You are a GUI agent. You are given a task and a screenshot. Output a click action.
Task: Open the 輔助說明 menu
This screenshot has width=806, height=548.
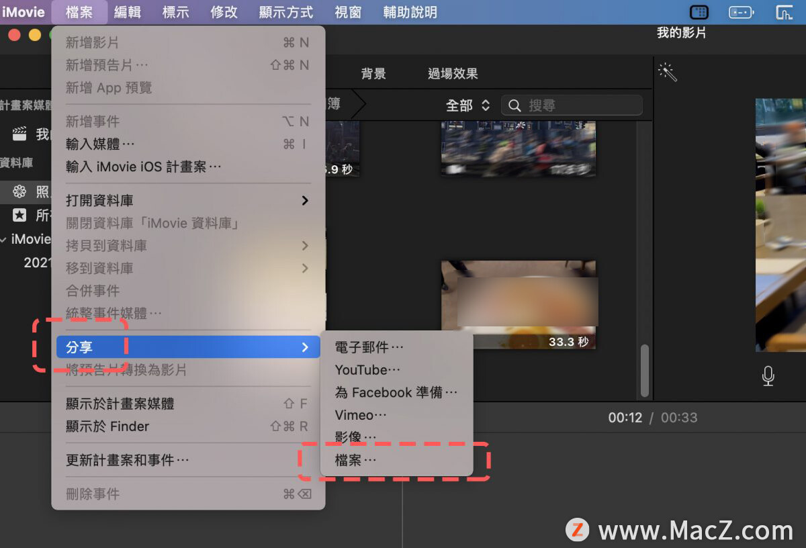tap(410, 12)
